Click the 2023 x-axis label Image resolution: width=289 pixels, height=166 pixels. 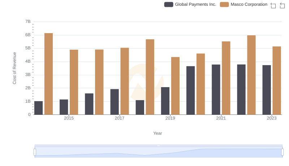point(272,118)
